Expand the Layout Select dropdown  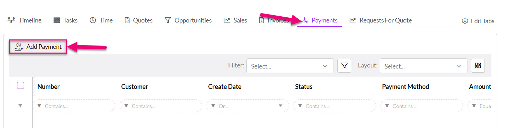point(423,66)
